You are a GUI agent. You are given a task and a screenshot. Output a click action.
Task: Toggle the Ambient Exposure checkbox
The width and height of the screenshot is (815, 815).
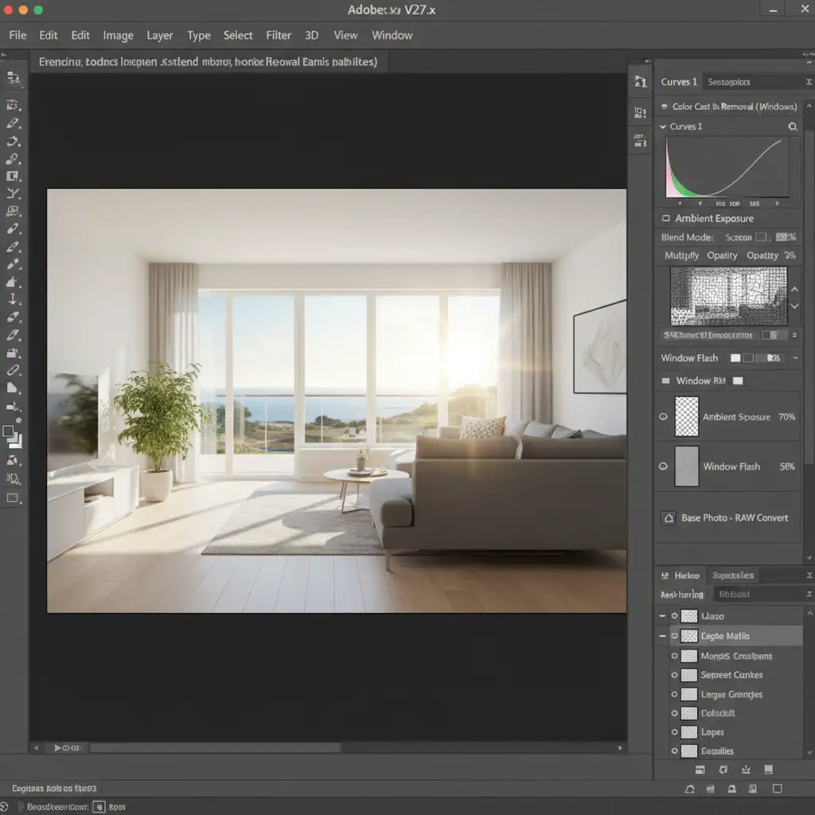(666, 219)
